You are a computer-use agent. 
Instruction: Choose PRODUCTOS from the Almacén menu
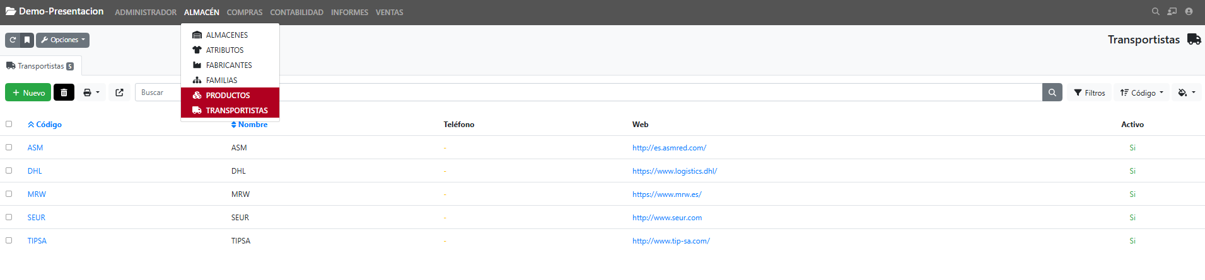pos(228,96)
